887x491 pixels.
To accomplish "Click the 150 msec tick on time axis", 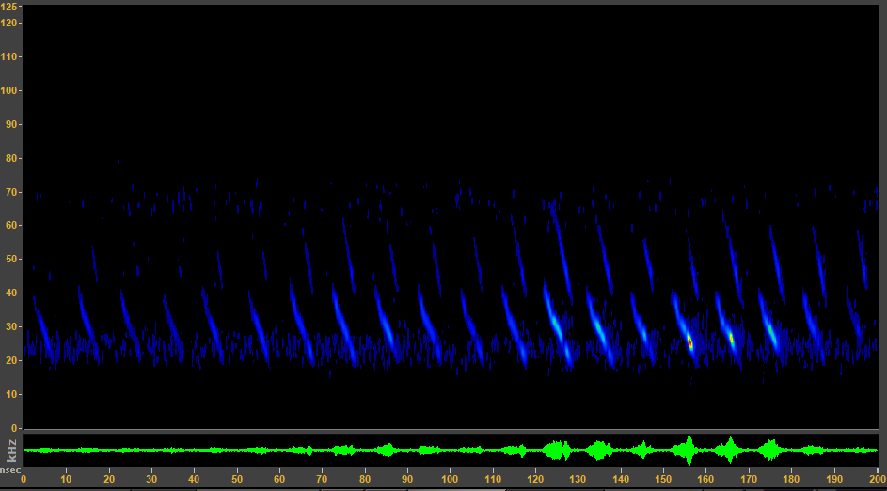I will pyautogui.click(x=663, y=479).
